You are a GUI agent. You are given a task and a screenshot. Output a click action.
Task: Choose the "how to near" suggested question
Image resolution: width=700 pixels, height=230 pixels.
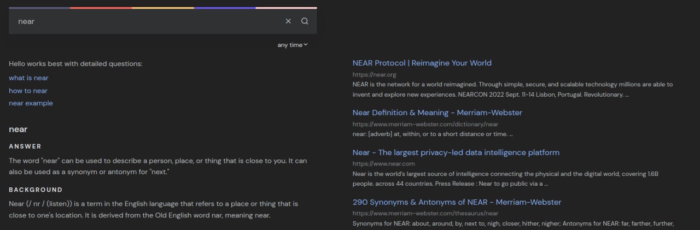pyautogui.click(x=28, y=91)
